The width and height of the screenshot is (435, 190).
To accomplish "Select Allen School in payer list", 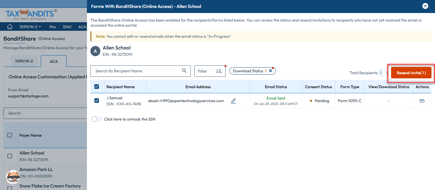I will 32,153.
